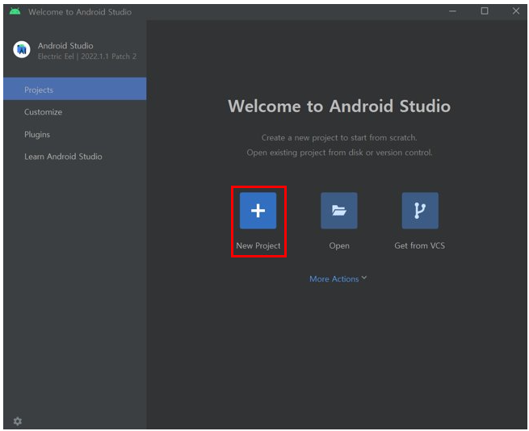Click the Open folder icon

[338, 211]
